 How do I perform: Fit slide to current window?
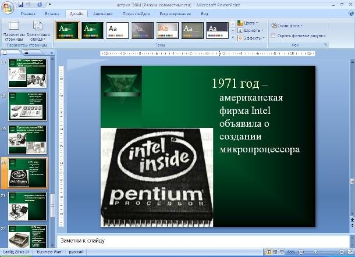click(350, 252)
